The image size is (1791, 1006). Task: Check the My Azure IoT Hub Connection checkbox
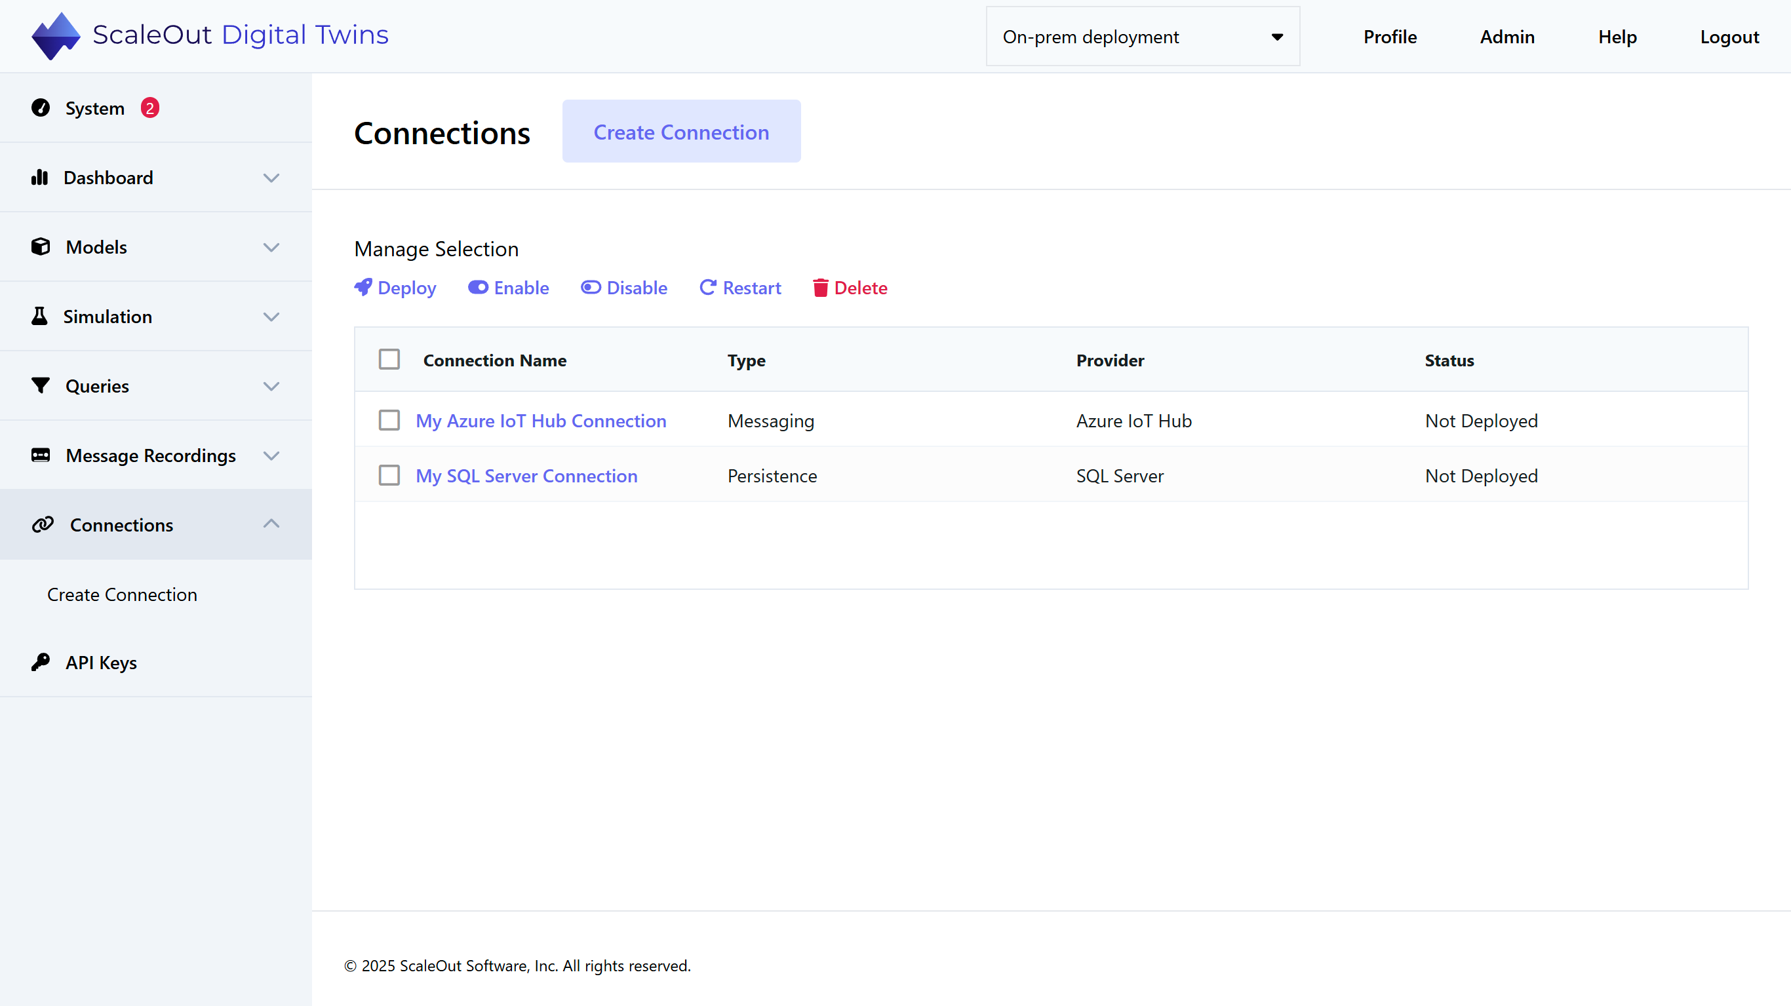point(389,420)
